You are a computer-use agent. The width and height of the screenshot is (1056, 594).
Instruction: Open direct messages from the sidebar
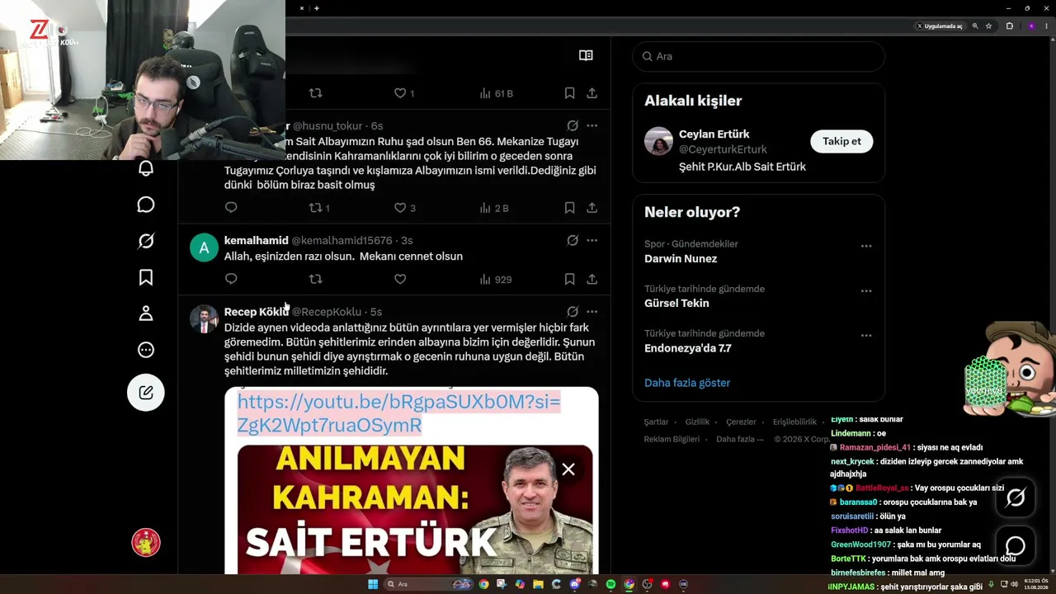146,205
